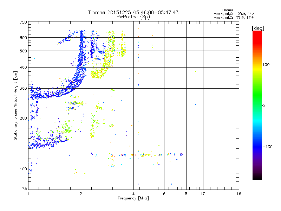Click the x-axis tick label '2'
Viewport: 281px width, 211px height.
pos(81,194)
